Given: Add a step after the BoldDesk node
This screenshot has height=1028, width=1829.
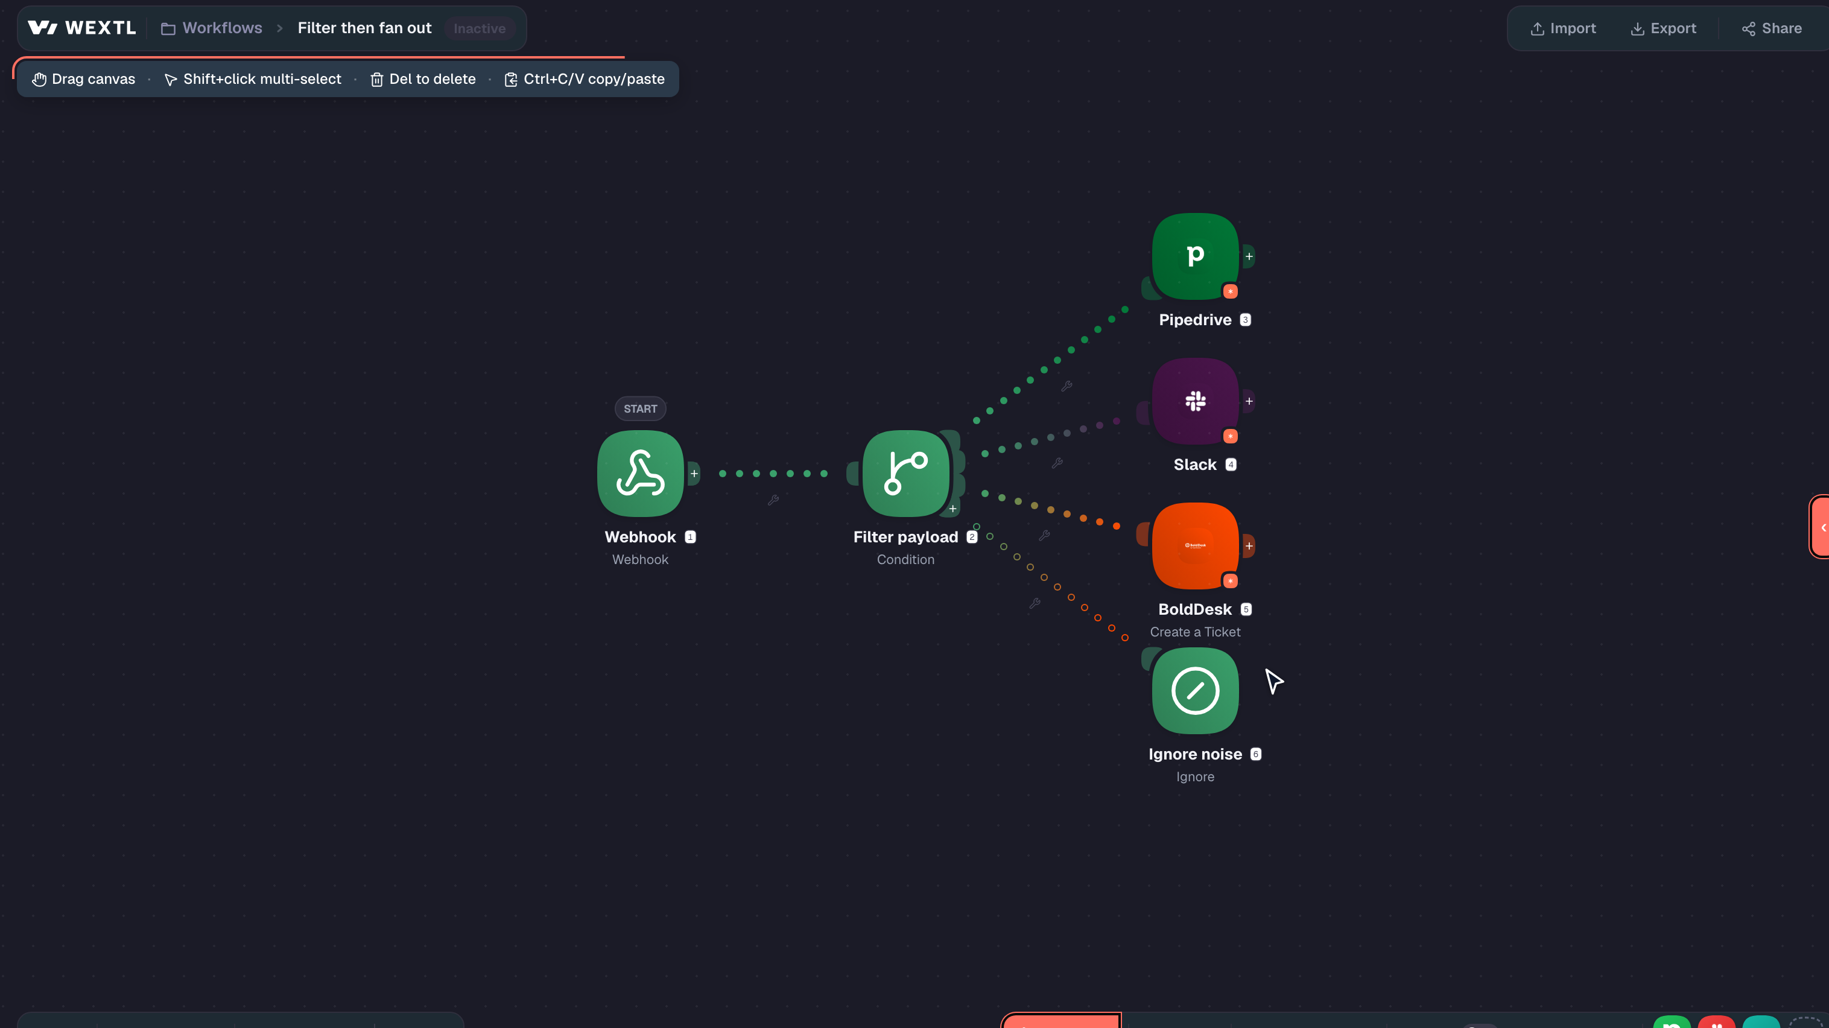Looking at the screenshot, I should [x=1249, y=546].
